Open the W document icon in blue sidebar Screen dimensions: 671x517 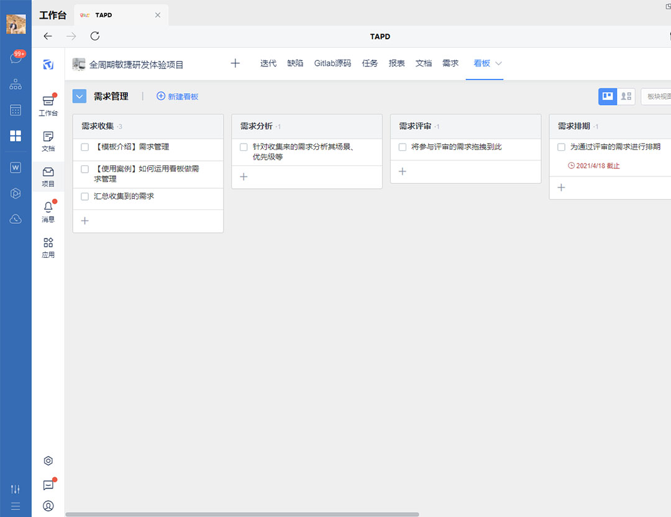16,167
